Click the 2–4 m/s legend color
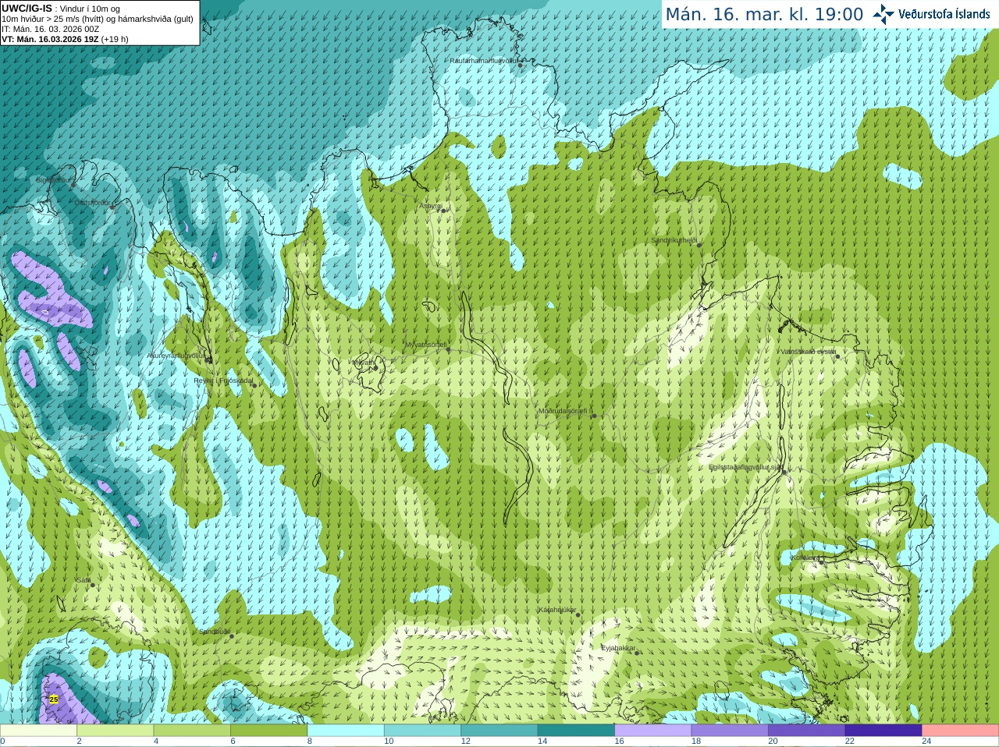The width and height of the screenshot is (999, 747). coord(115,731)
